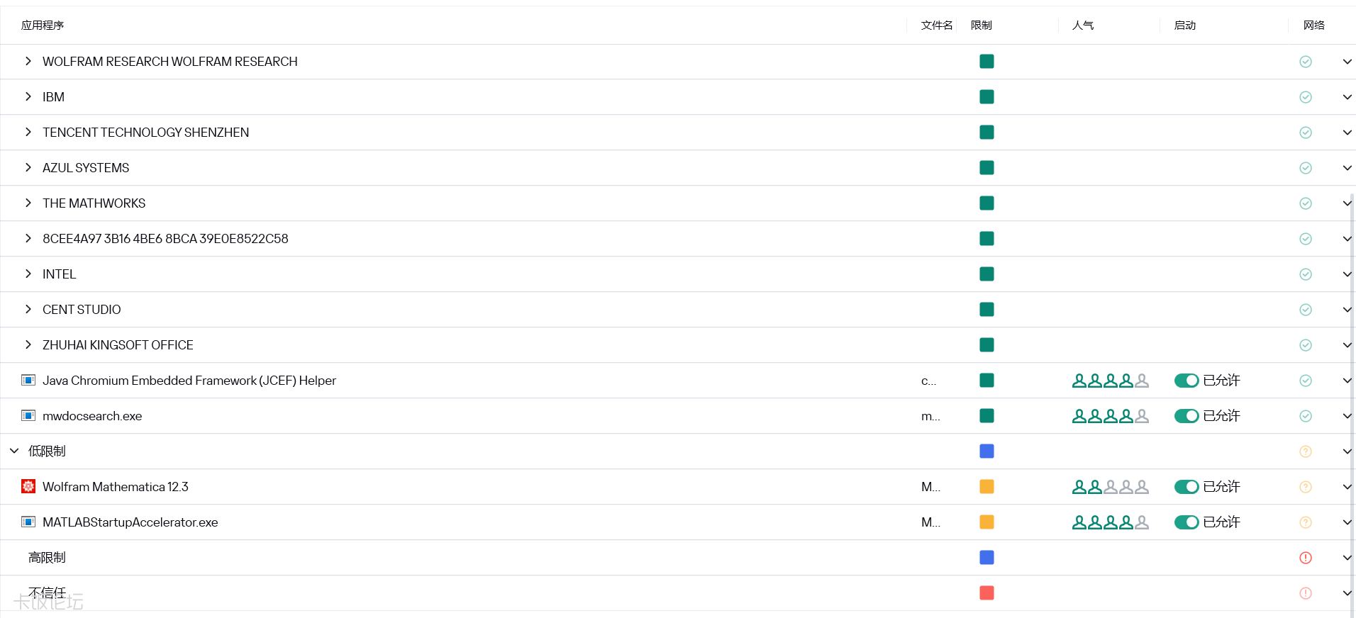Click red restriction swatch for 不信任 row
The image size is (1356, 618).
coord(987,593)
